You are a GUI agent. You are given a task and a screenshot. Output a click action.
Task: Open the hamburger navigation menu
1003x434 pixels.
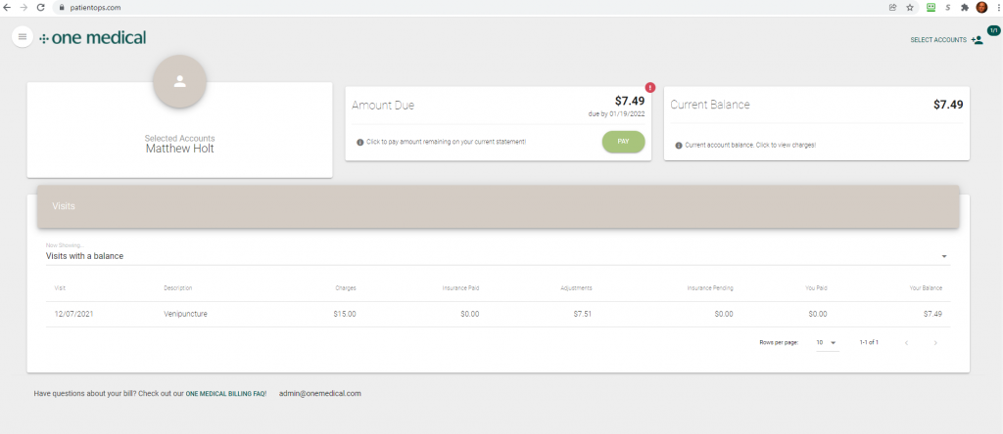(x=23, y=37)
